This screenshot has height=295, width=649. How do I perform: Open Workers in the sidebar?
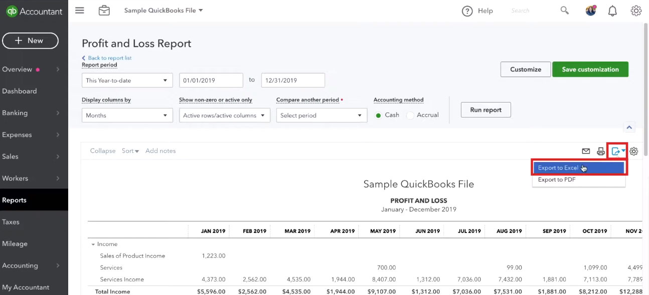click(34, 178)
